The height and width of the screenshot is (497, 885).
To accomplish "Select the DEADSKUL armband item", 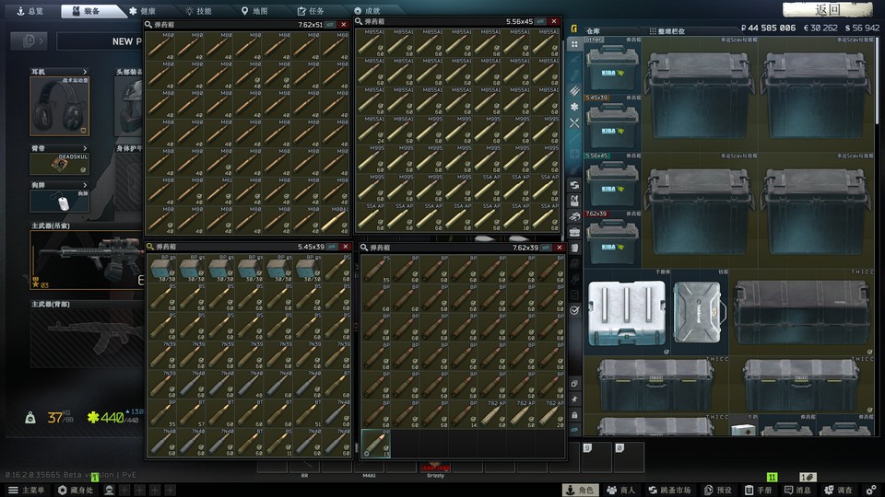I will click(x=59, y=164).
